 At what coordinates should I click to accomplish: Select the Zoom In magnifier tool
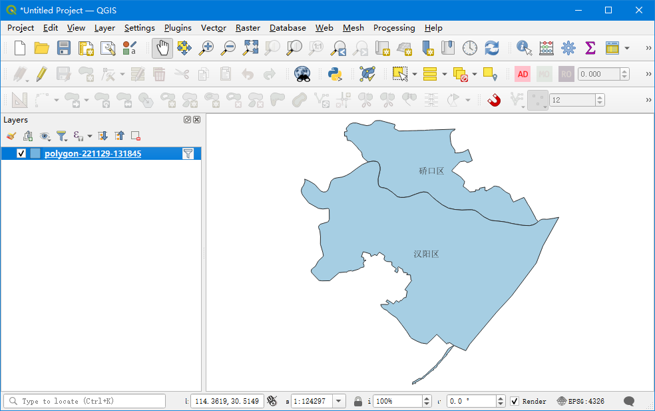click(206, 48)
